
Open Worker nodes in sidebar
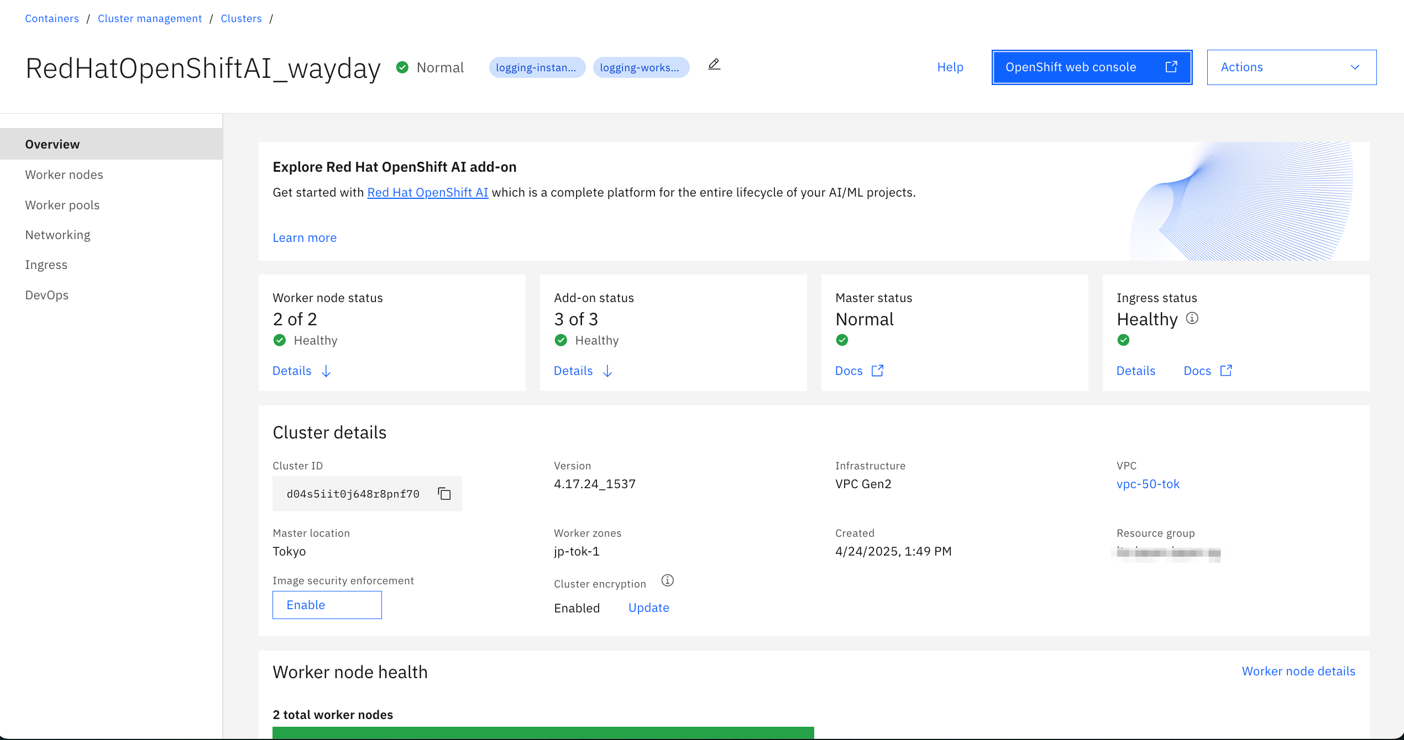coord(64,175)
